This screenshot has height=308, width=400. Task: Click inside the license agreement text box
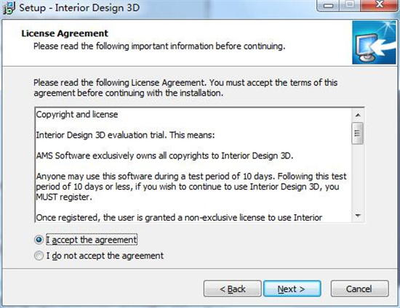click(x=194, y=165)
